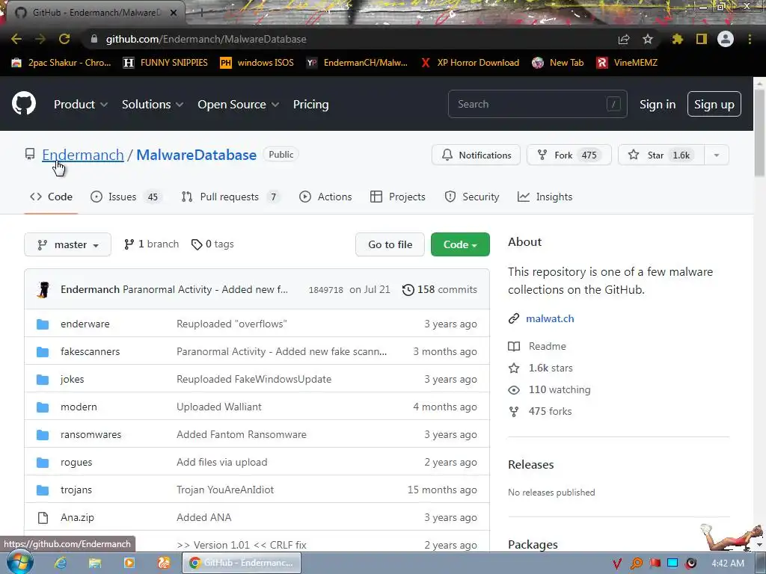The image size is (766, 574).
Task: Switch to the Pull requests tab
Action: (x=230, y=197)
